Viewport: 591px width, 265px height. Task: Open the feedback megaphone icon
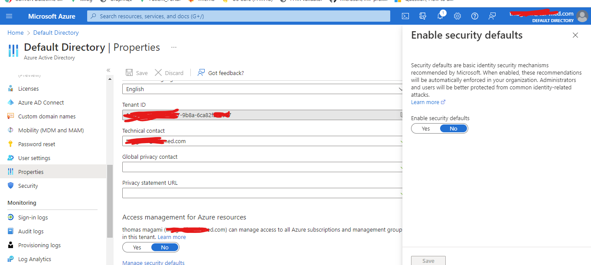coord(492,16)
